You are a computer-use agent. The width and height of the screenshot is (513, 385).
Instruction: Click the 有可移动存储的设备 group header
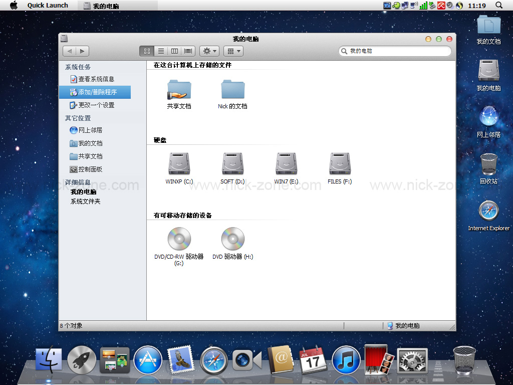pos(183,216)
